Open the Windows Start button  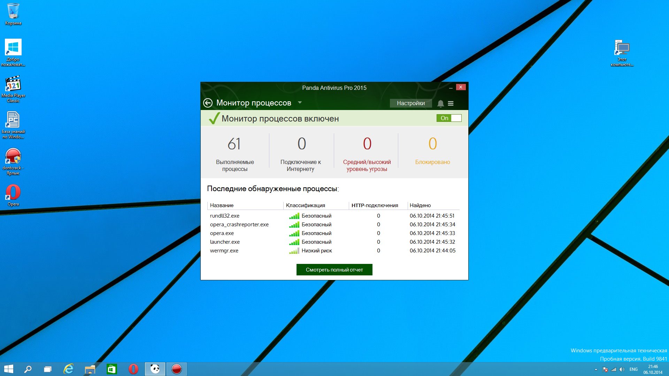(x=8, y=369)
